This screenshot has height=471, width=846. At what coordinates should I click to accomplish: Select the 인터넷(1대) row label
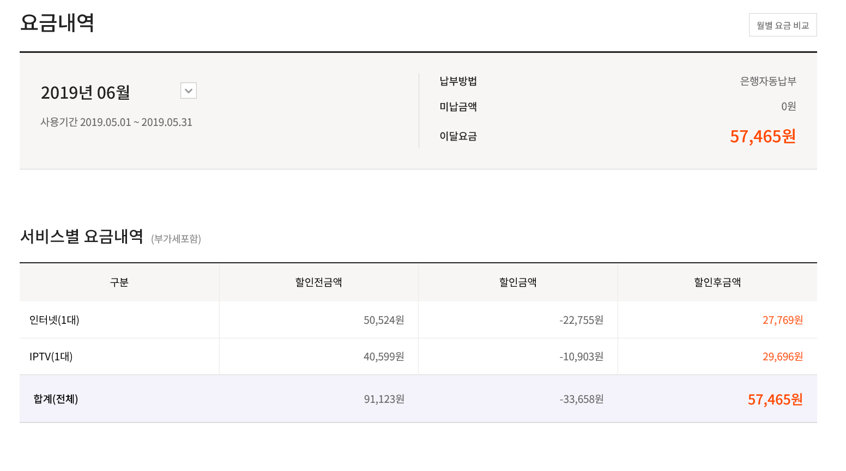pyautogui.click(x=55, y=320)
